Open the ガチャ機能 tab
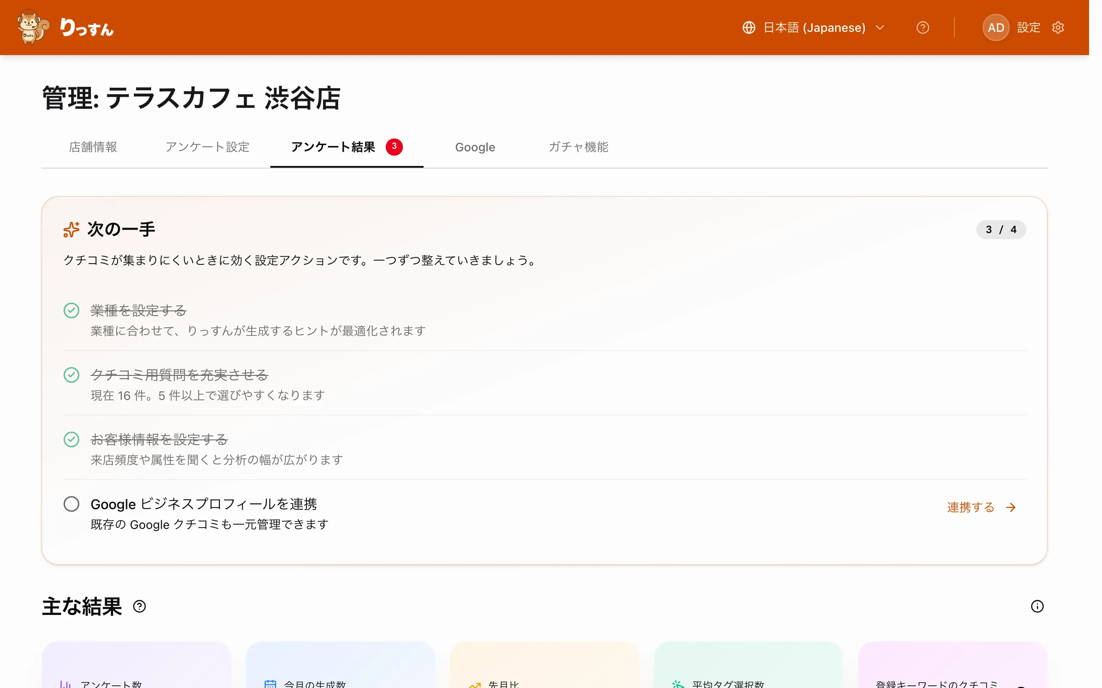Image resolution: width=1102 pixels, height=688 pixels. (x=578, y=147)
